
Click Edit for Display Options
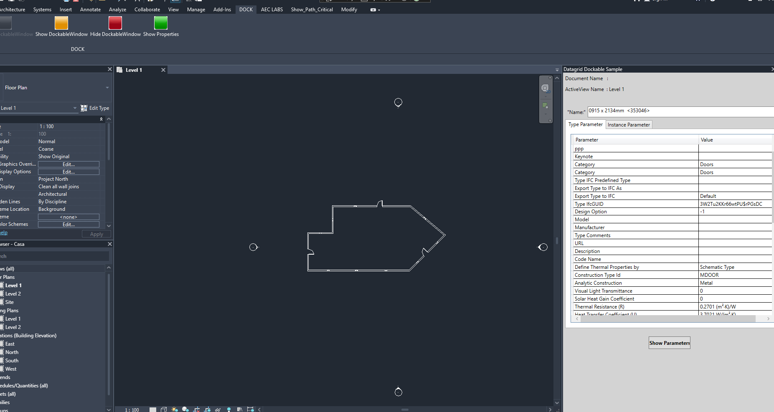[x=69, y=172]
